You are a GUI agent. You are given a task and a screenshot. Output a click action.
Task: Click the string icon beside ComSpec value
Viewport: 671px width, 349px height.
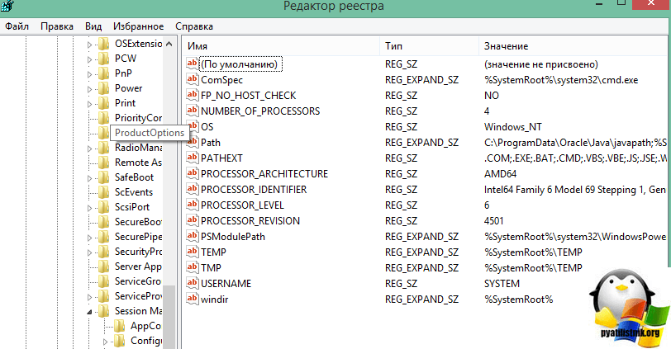click(x=193, y=80)
